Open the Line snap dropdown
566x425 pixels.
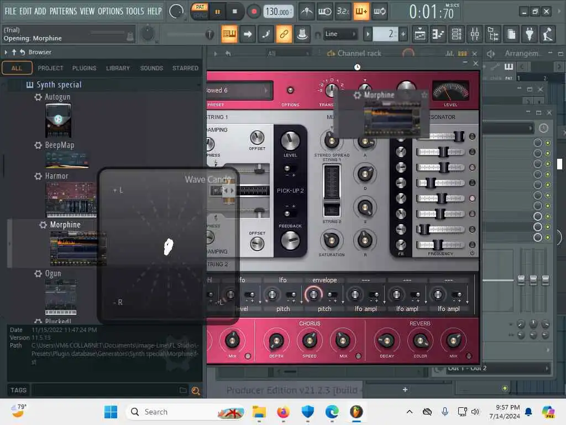pos(340,34)
